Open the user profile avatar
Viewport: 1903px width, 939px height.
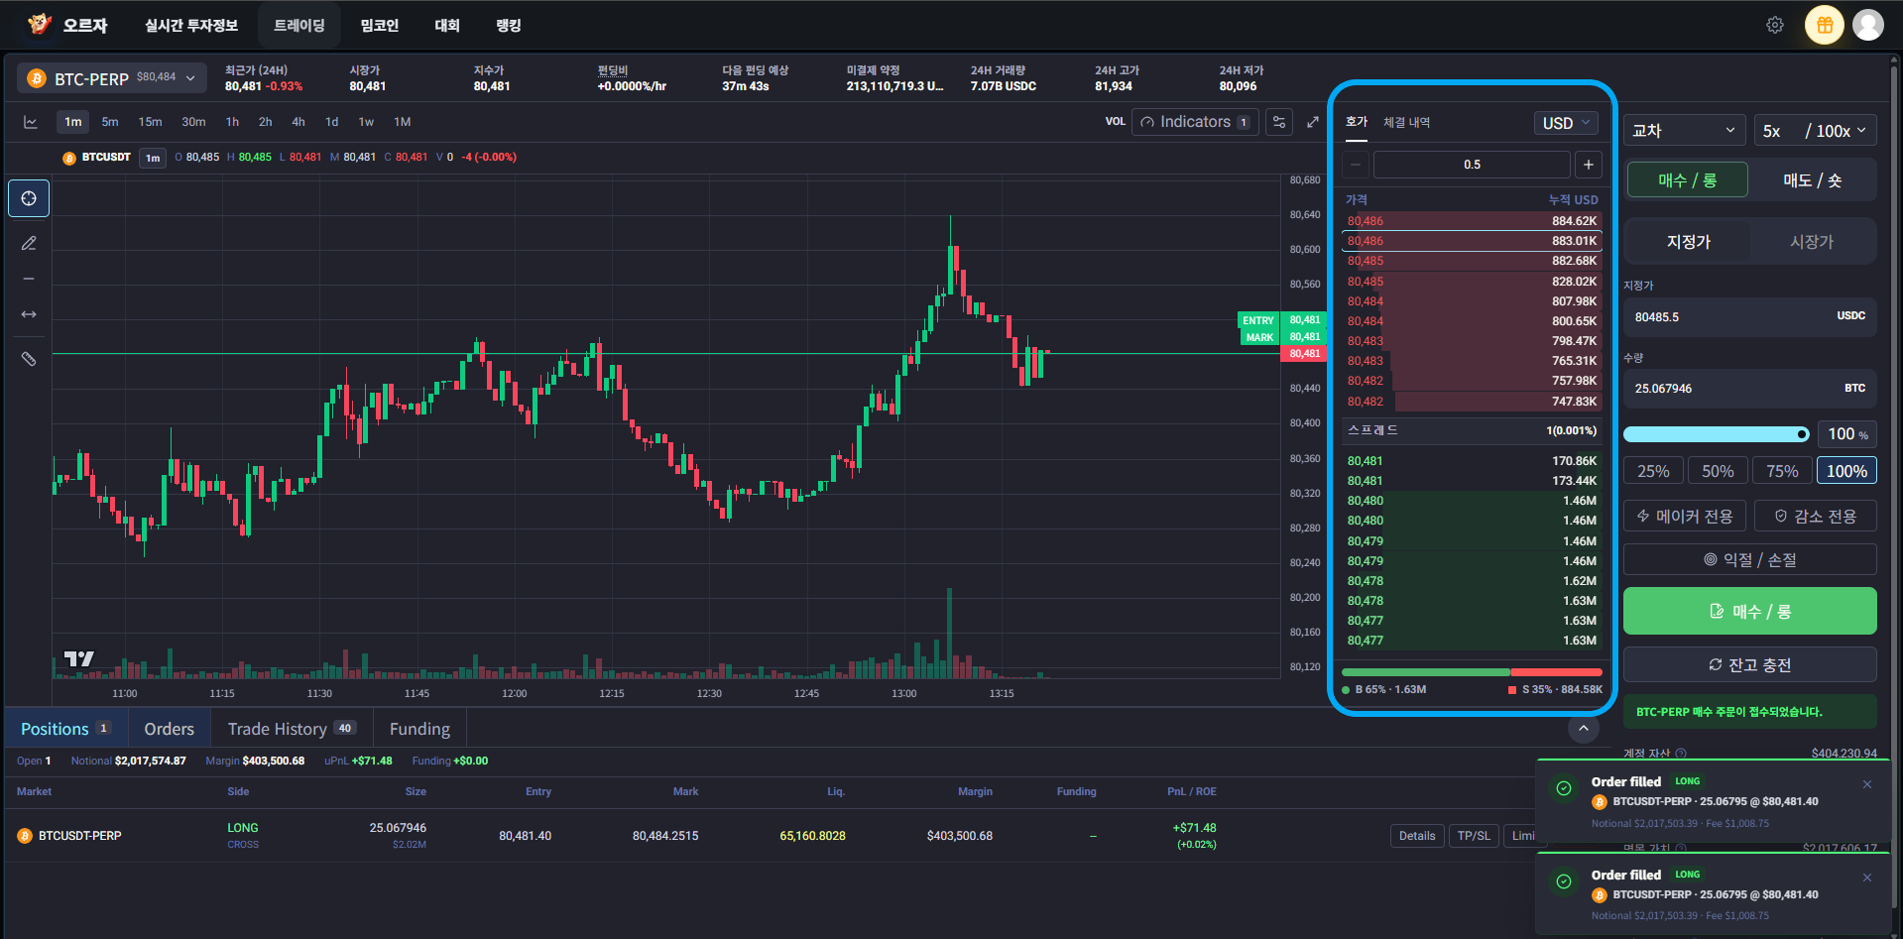pyautogui.click(x=1868, y=25)
